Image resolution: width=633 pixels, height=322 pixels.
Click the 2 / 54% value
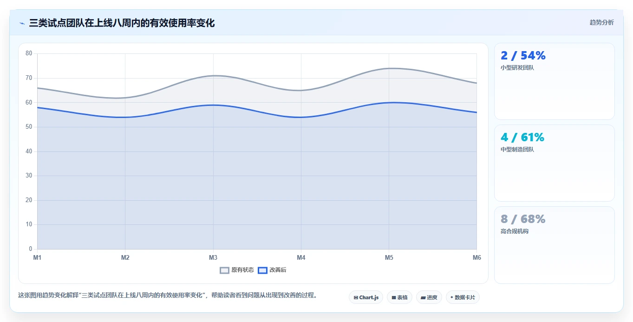pos(523,56)
